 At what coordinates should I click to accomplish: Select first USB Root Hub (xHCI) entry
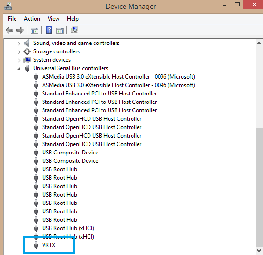click(x=68, y=228)
